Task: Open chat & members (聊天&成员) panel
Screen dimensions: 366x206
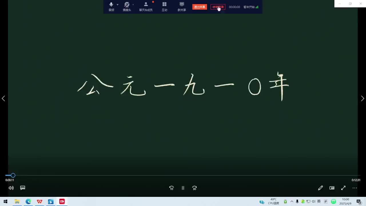Action: [x=146, y=6]
